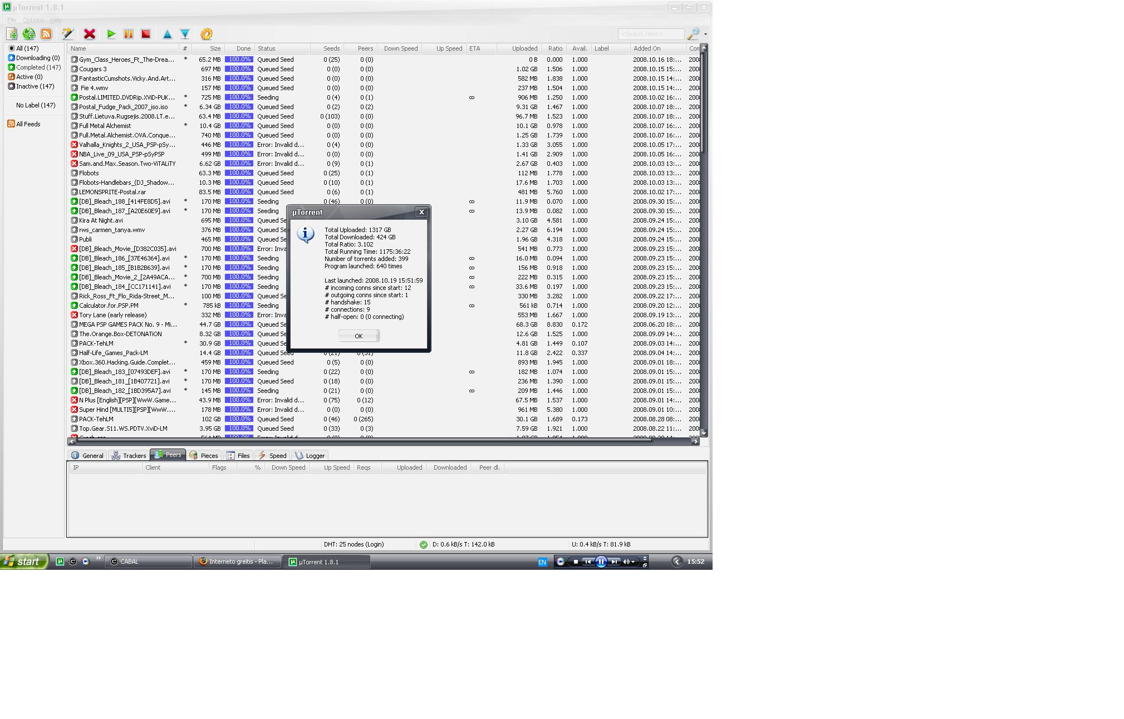Open the volume dropdown in taskbar media player
The width and height of the screenshot is (1124, 719).
(633, 562)
